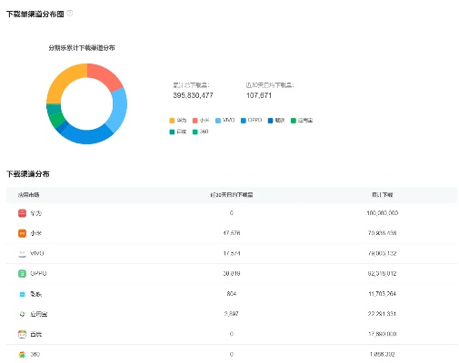Click the help icon beside the chart title
459x363 pixels.
click(70, 13)
